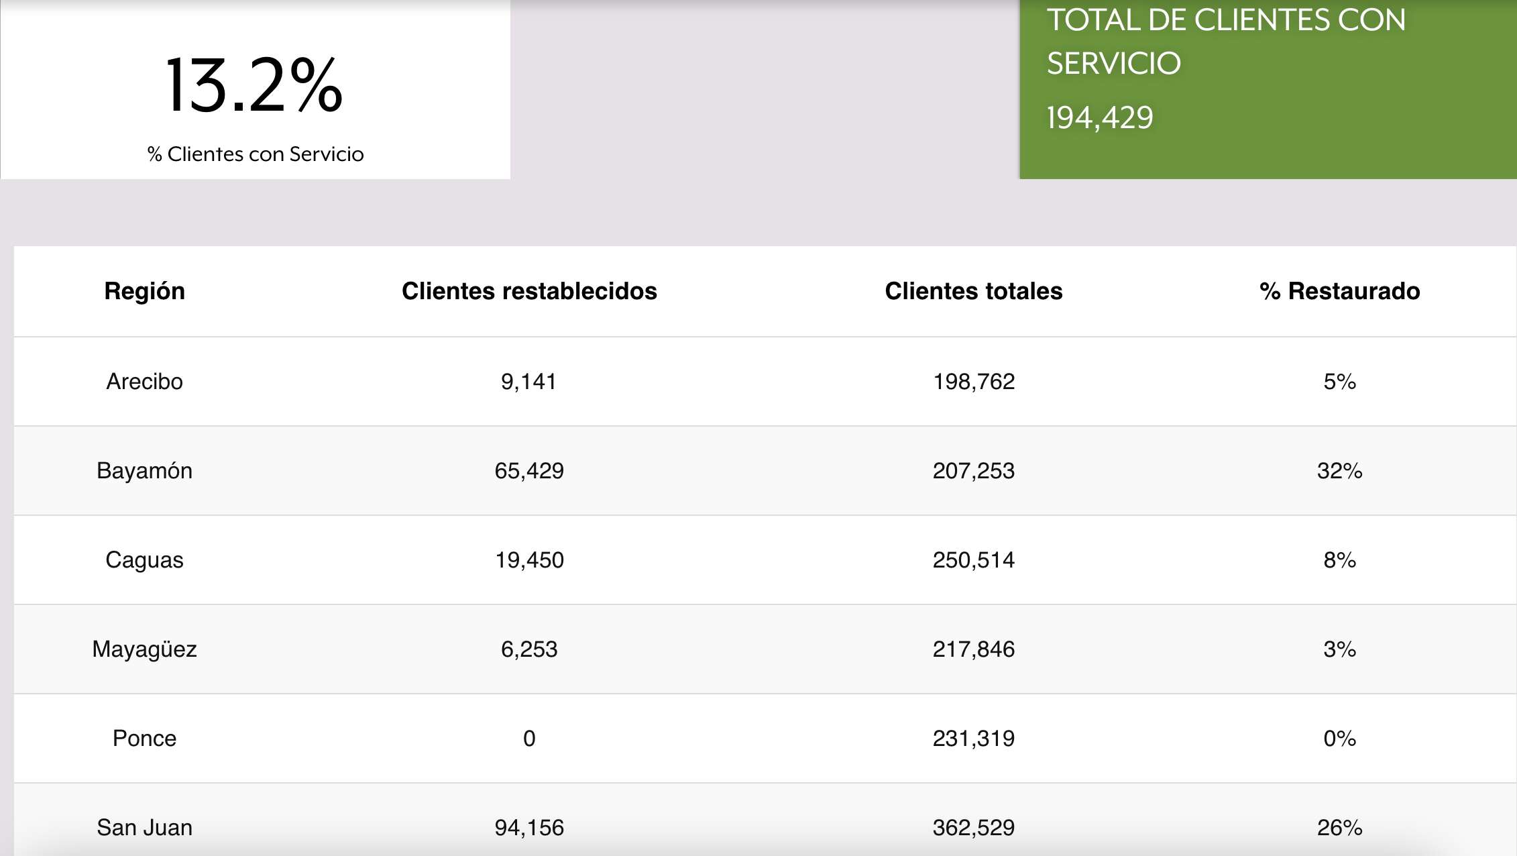Click Mayagüez's 217,846 total customers value
The image size is (1517, 856).
(x=974, y=649)
